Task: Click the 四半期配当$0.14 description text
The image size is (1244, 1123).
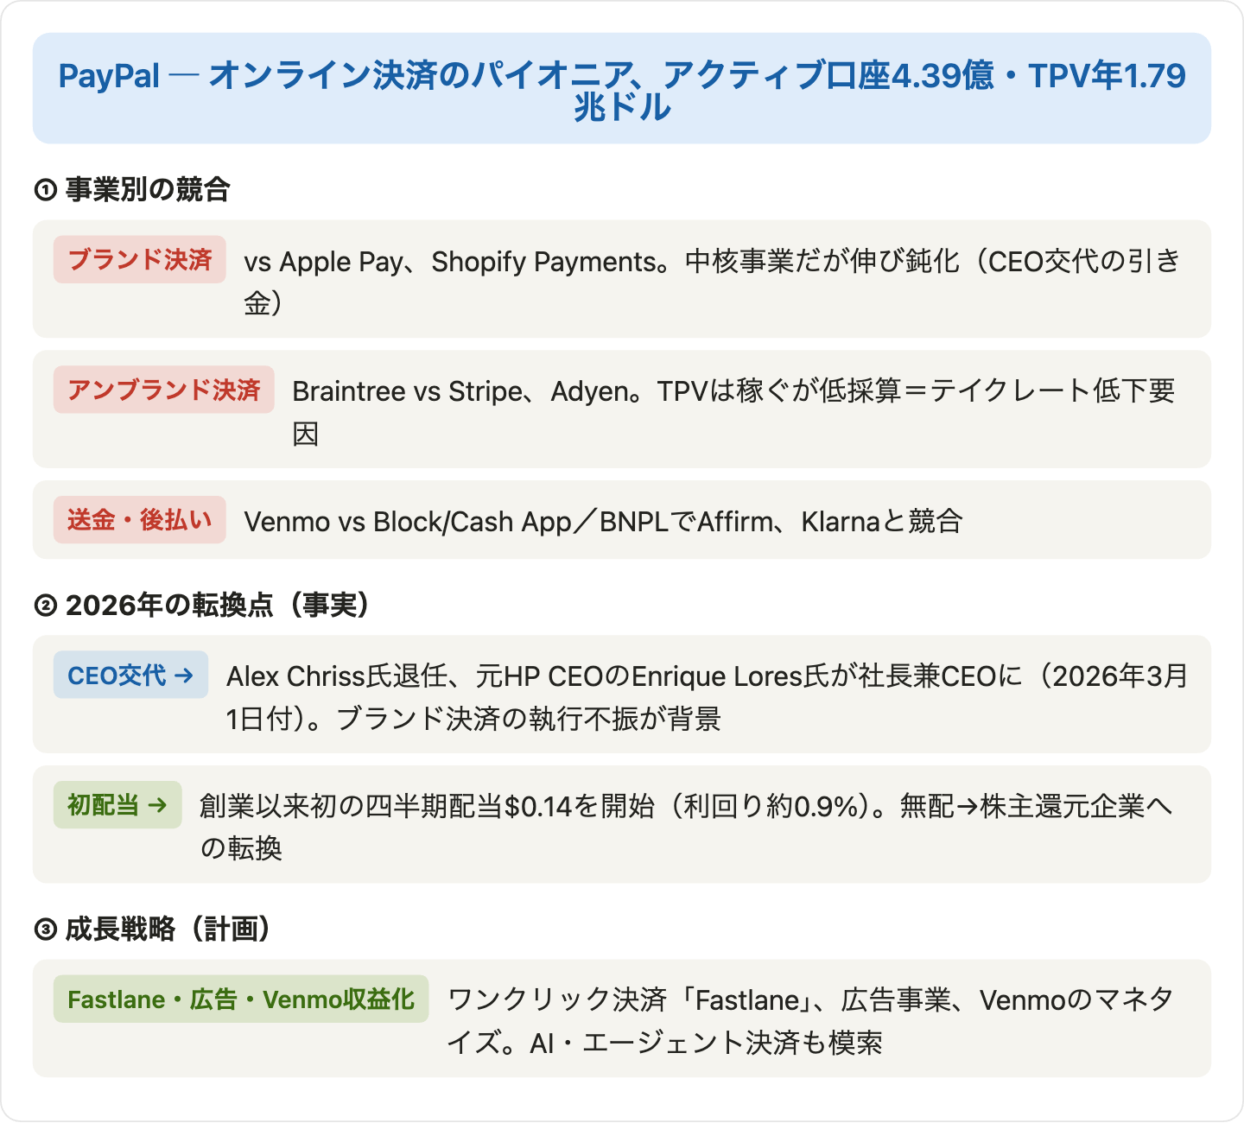Action: pyautogui.click(x=686, y=827)
